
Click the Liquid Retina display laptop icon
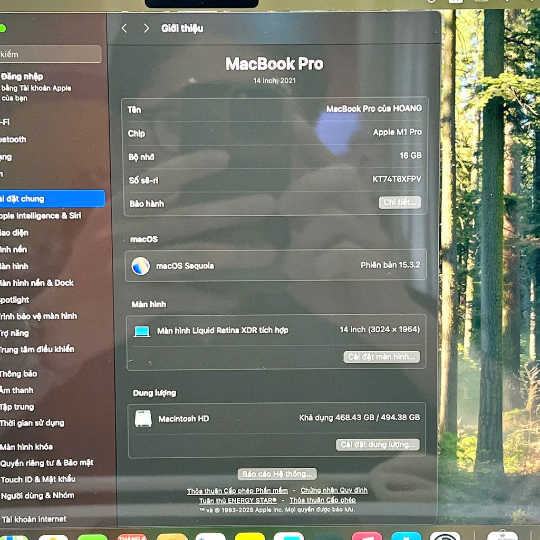click(x=142, y=331)
